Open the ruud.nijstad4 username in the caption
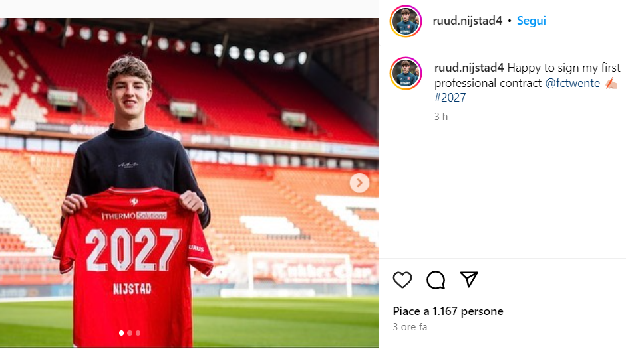626x349 pixels. 469,68
